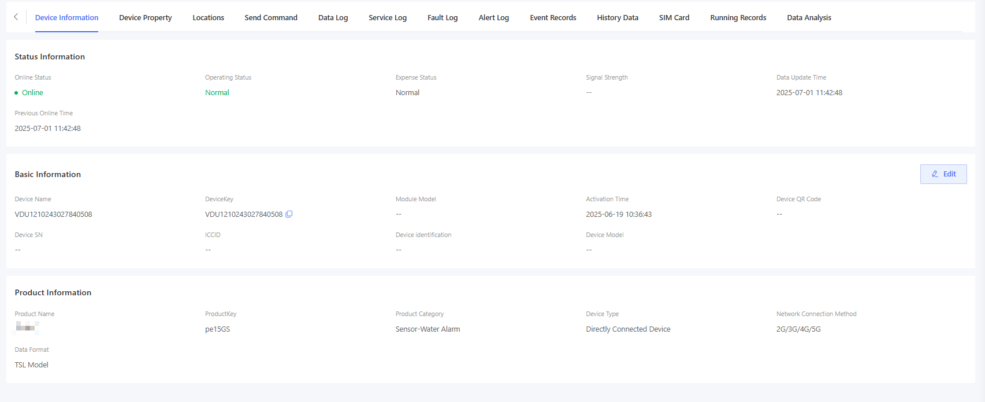Screen dimensions: 985x402
Task: Switch to the Device Property tab
Action: tap(145, 18)
